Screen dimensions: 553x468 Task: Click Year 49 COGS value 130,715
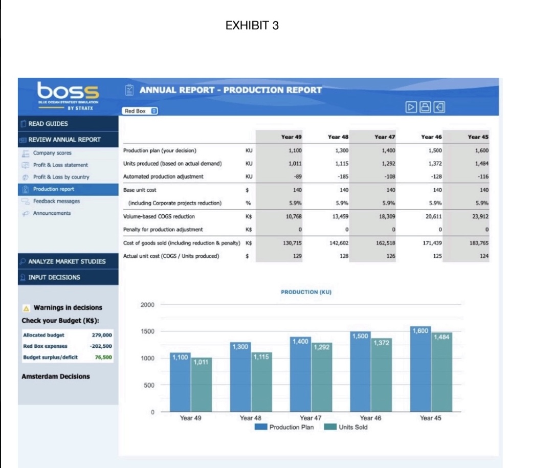point(293,243)
